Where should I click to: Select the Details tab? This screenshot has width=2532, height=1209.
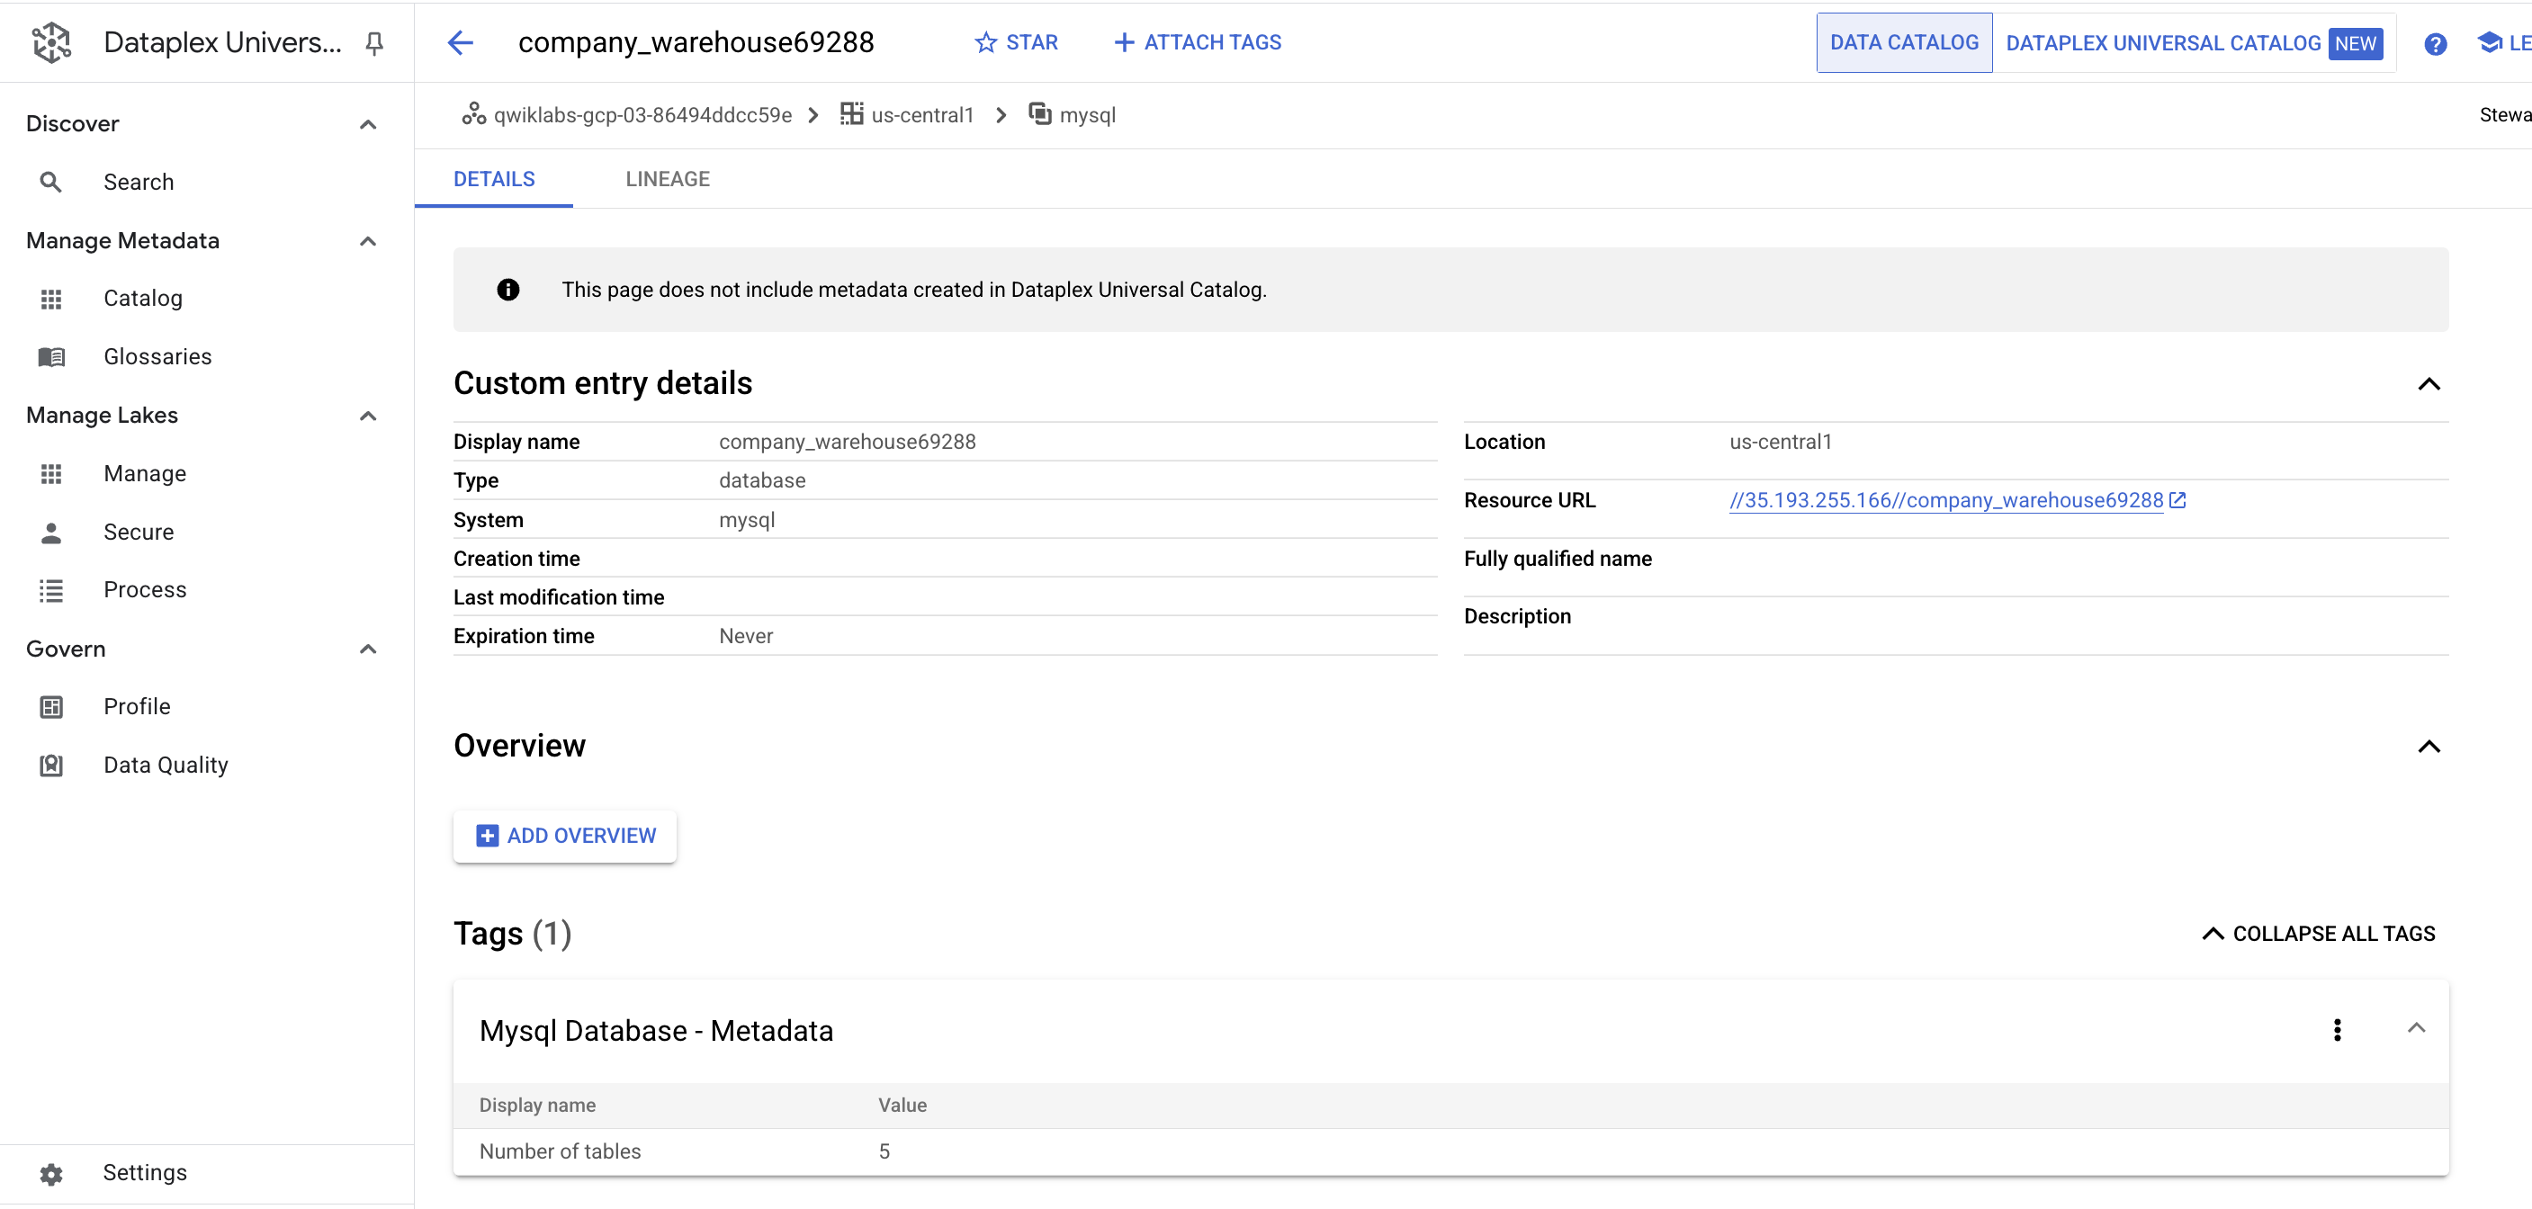tap(493, 179)
